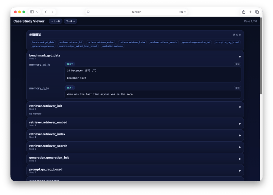This screenshot has height=195, width=273.
Task: Click the generation.generate step chip
Action: (43, 46)
